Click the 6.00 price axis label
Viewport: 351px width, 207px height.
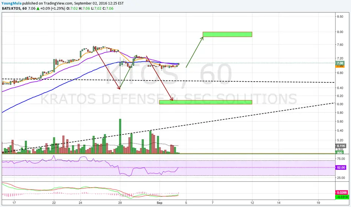[340, 104]
